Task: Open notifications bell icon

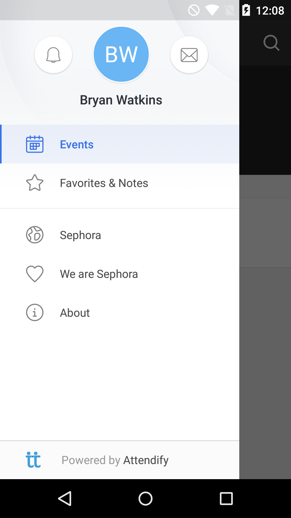Action: click(x=53, y=55)
